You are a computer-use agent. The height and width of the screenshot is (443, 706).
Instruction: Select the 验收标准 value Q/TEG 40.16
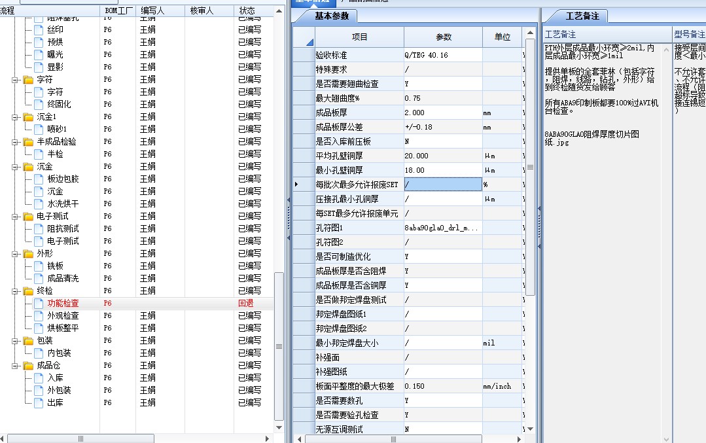(x=443, y=55)
